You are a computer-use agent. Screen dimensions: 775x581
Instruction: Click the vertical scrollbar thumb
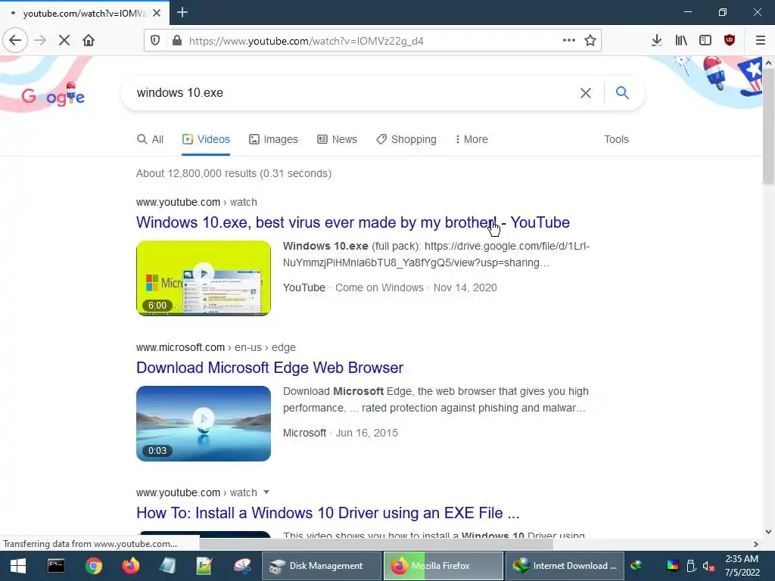coord(768,127)
